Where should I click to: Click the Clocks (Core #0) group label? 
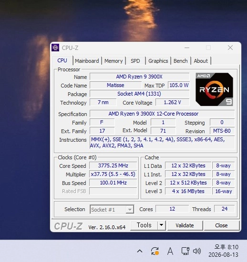click(x=77, y=157)
